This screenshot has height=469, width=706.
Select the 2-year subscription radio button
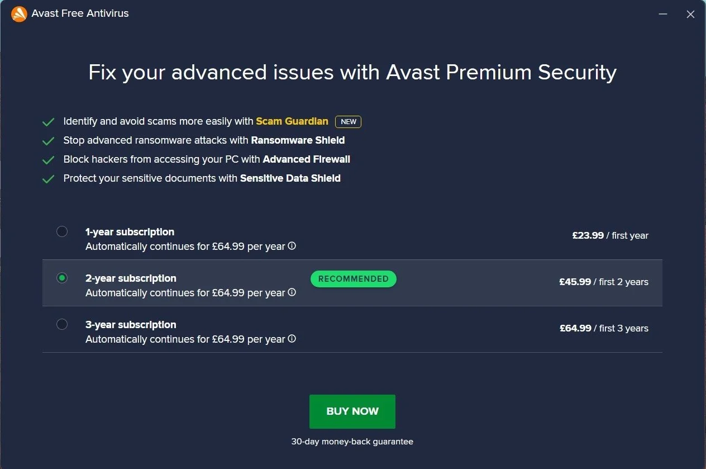pos(62,278)
